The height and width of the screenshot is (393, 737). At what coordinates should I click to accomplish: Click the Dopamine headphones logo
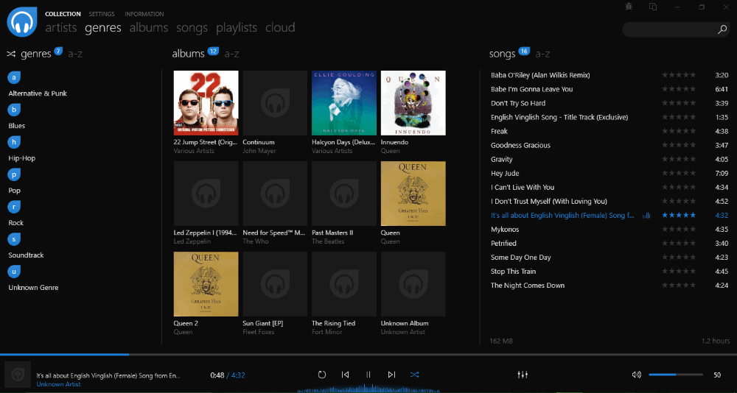(x=22, y=21)
